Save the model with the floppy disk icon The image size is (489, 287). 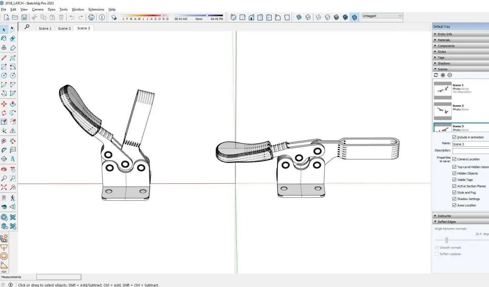pyautogui.click(x=24, y=17)
